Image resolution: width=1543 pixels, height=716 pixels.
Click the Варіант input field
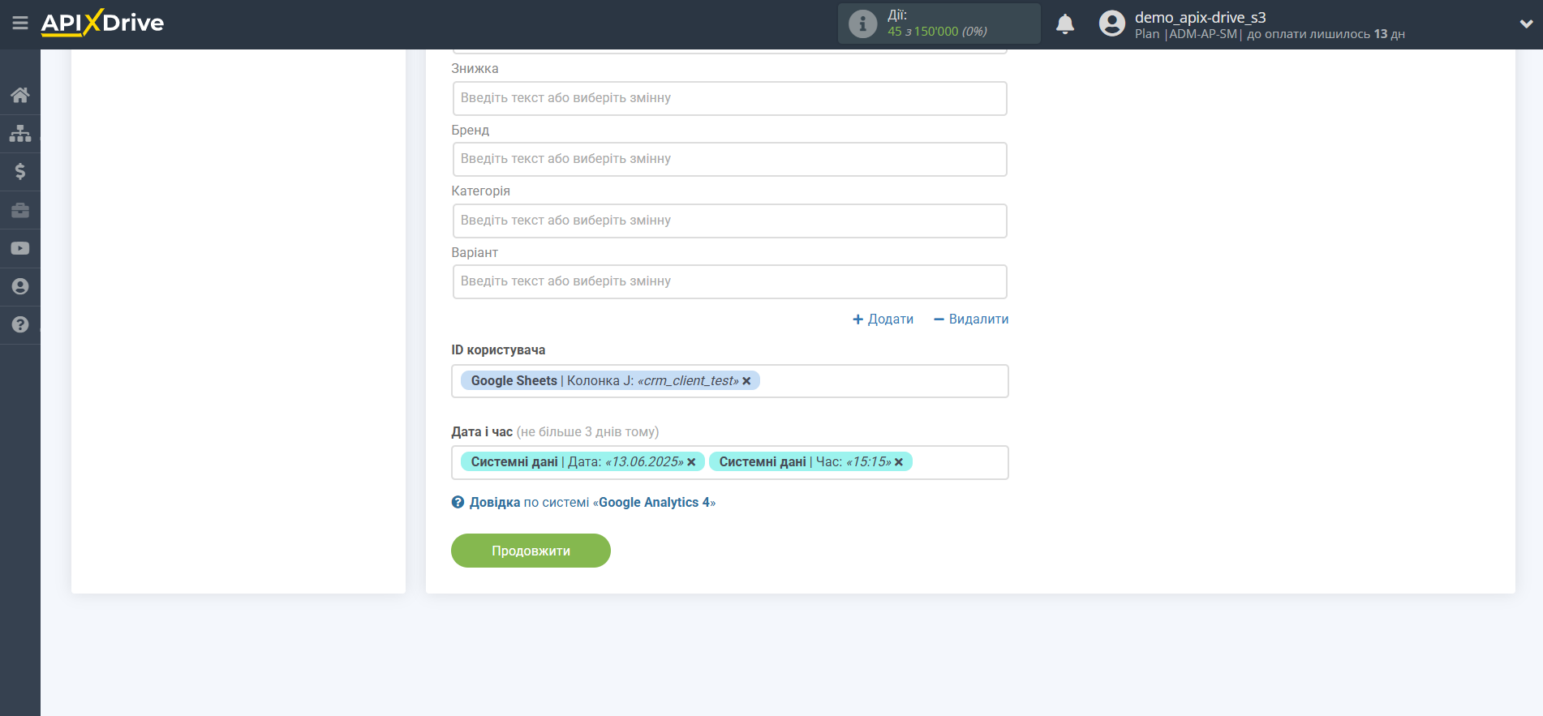pyautogui.click(x=730, y=281)
